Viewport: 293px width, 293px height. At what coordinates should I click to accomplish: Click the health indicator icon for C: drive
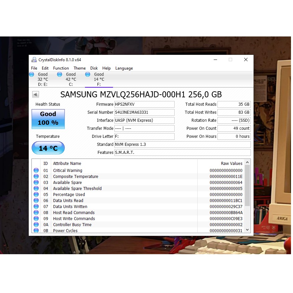tap(60, 74)
